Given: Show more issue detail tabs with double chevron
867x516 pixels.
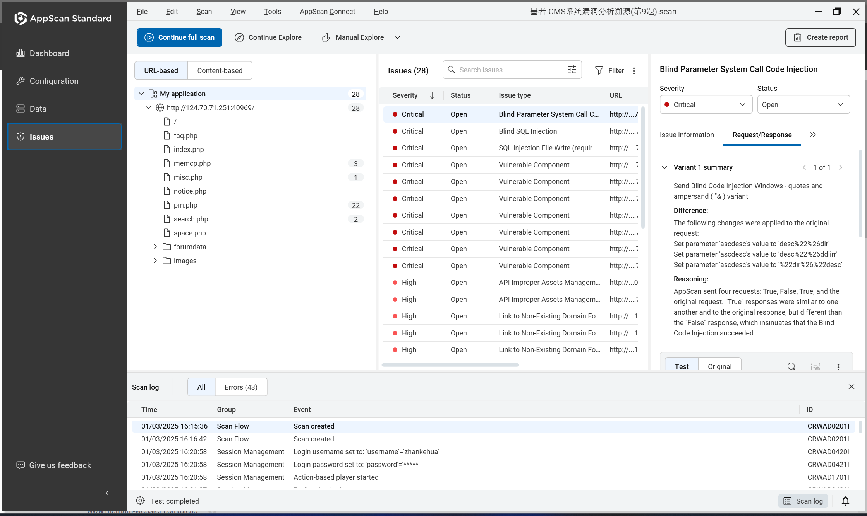Looking at the screenshot, I should tap(813, 135).
